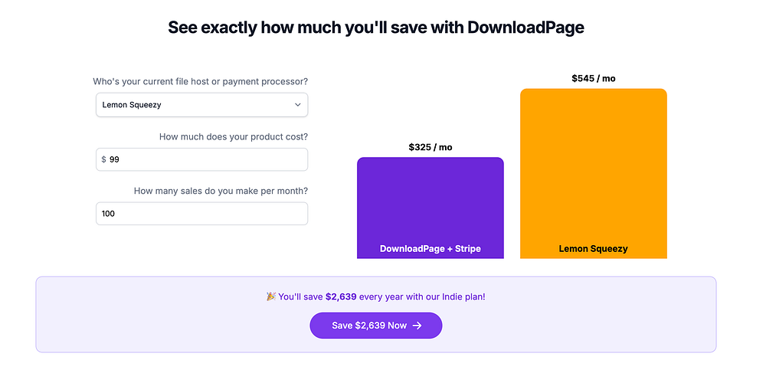Click the "See exactly how much you'll save" heading

click(376, 28)
